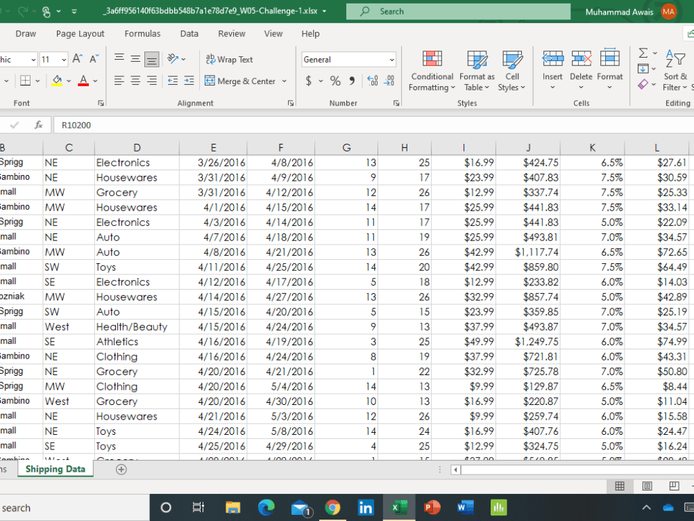Decrease the decimal places
Screen dimensions: 694x521
[x=389, y=81]
